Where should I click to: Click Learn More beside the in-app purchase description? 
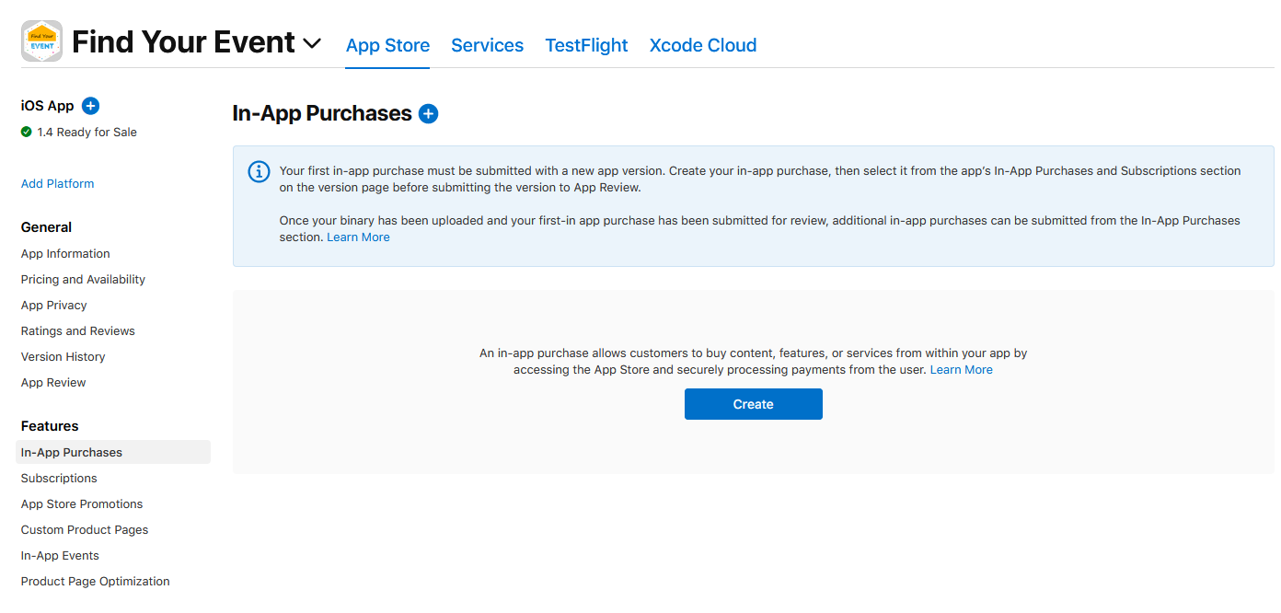click(x=961, y=370)
